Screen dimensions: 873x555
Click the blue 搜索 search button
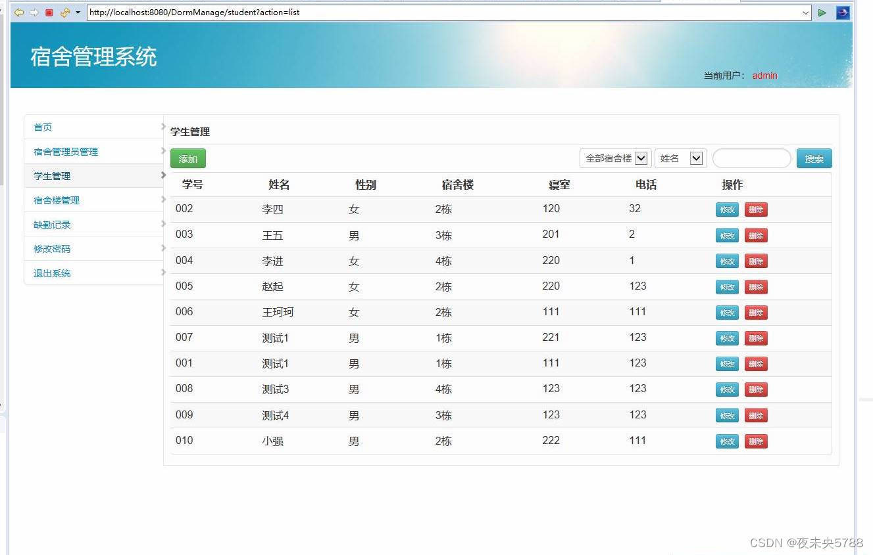tap(814, 158)
